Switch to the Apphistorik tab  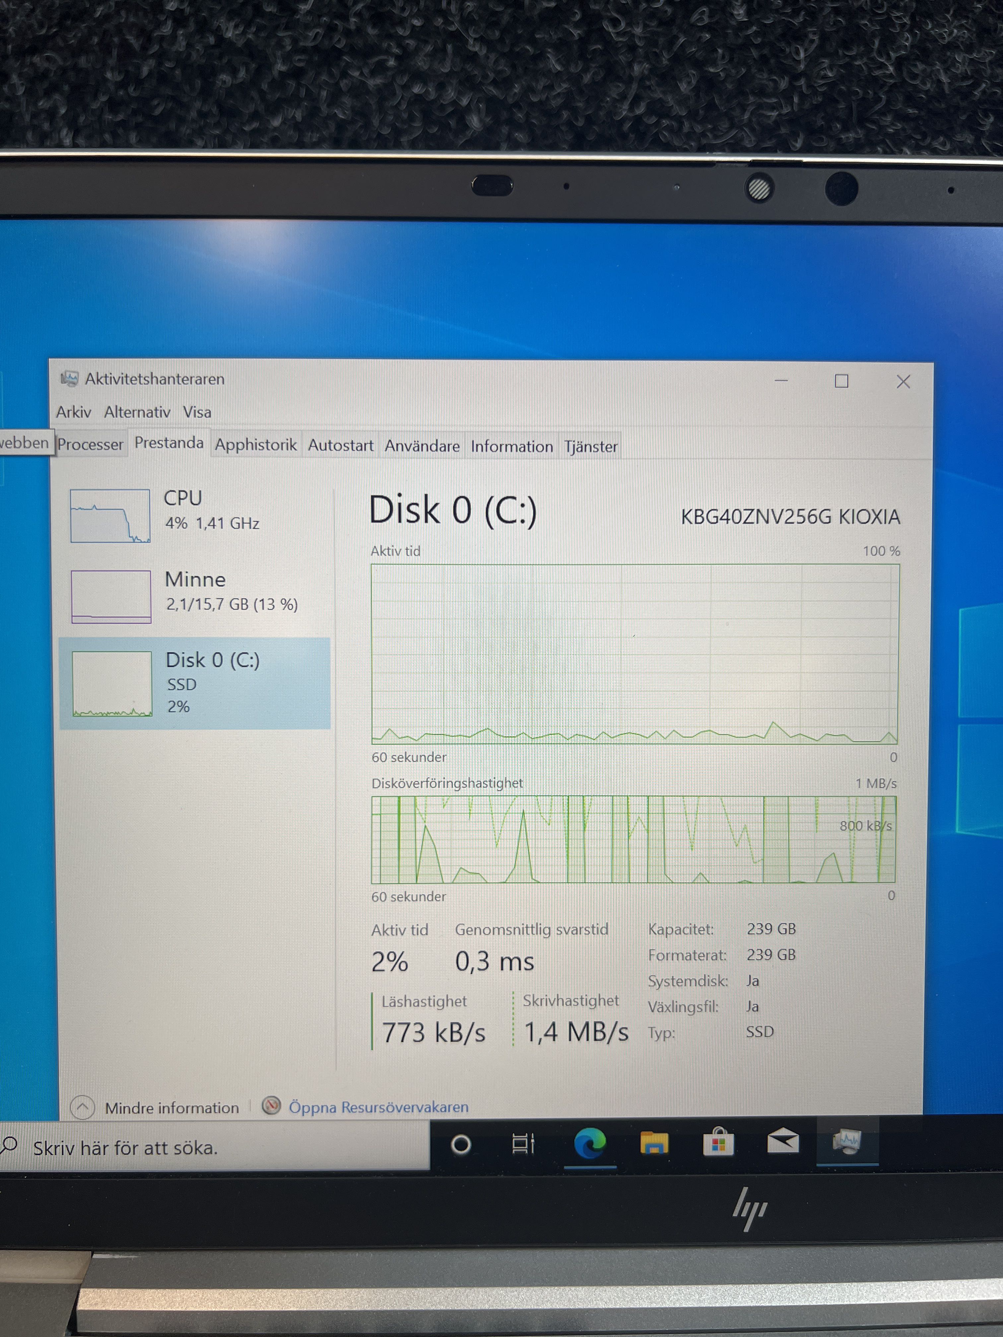coord(256,445)
